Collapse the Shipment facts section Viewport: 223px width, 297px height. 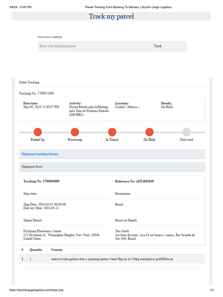tap(32, 167)
